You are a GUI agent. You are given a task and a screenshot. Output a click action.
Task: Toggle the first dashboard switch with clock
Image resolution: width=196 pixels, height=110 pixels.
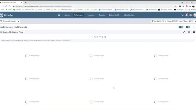tap(181, 27)
